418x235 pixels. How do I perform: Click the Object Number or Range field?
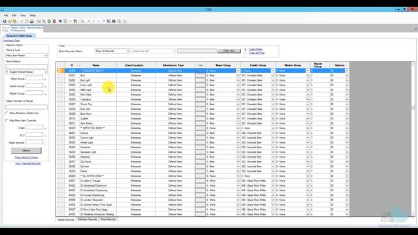pos(26,107)
